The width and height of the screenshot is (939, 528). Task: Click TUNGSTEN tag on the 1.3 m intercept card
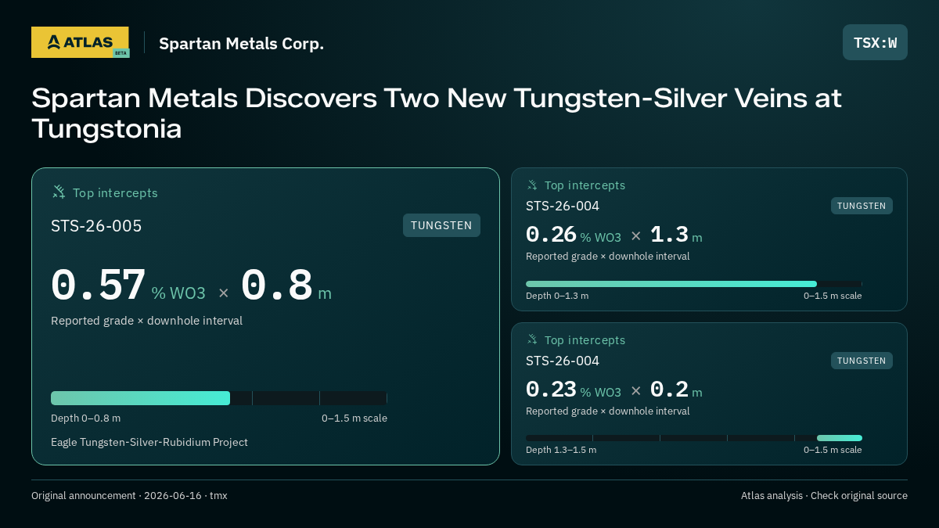click(x=862, y=206)
